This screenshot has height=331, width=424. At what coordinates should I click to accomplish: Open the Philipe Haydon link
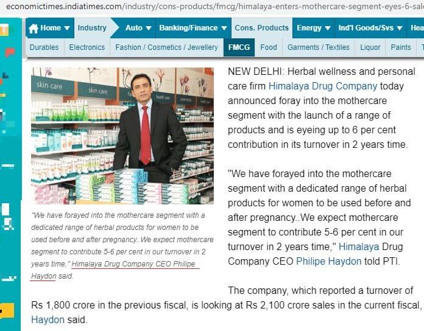pos(328,262)
